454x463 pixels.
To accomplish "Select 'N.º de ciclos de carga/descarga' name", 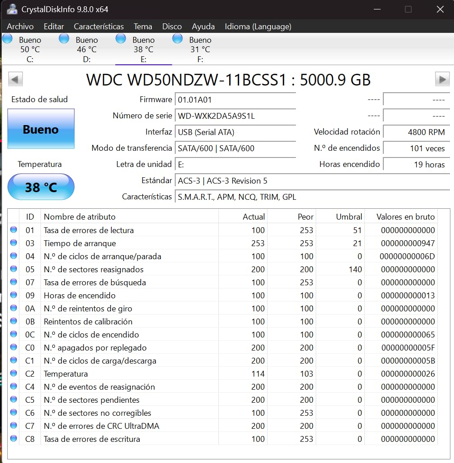I will pos(100,361).
